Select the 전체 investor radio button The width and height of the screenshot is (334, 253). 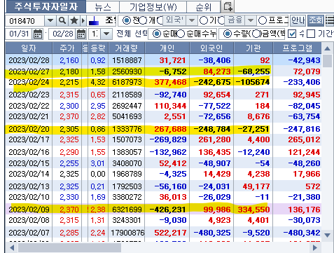127,21
